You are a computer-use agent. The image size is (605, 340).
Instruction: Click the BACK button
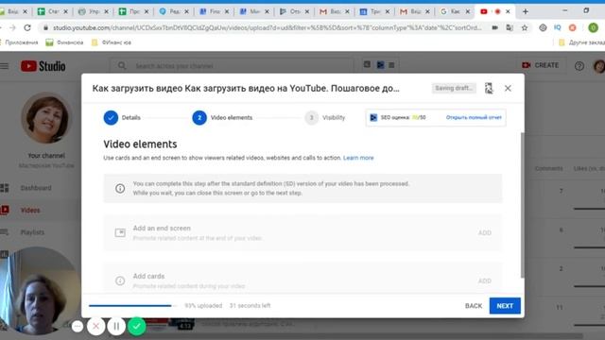point(474,306)
